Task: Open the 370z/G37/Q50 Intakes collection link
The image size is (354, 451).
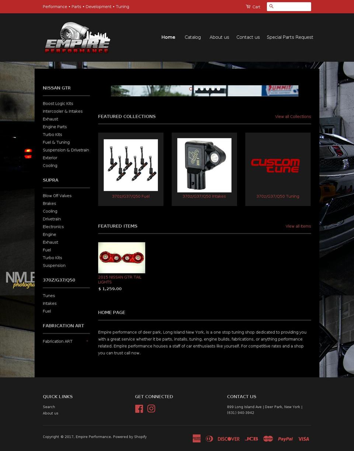Action: [x=204, y=196]
